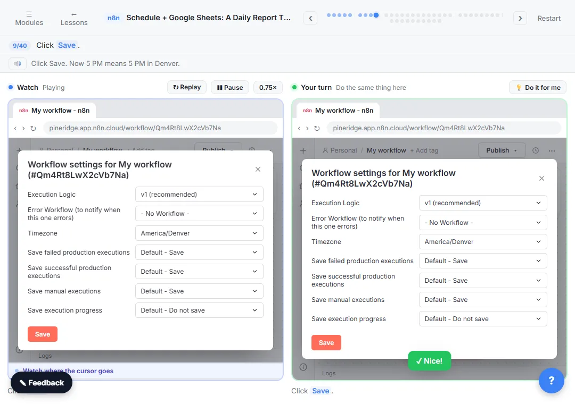Click the Do it for me button

tap(538, 87)
